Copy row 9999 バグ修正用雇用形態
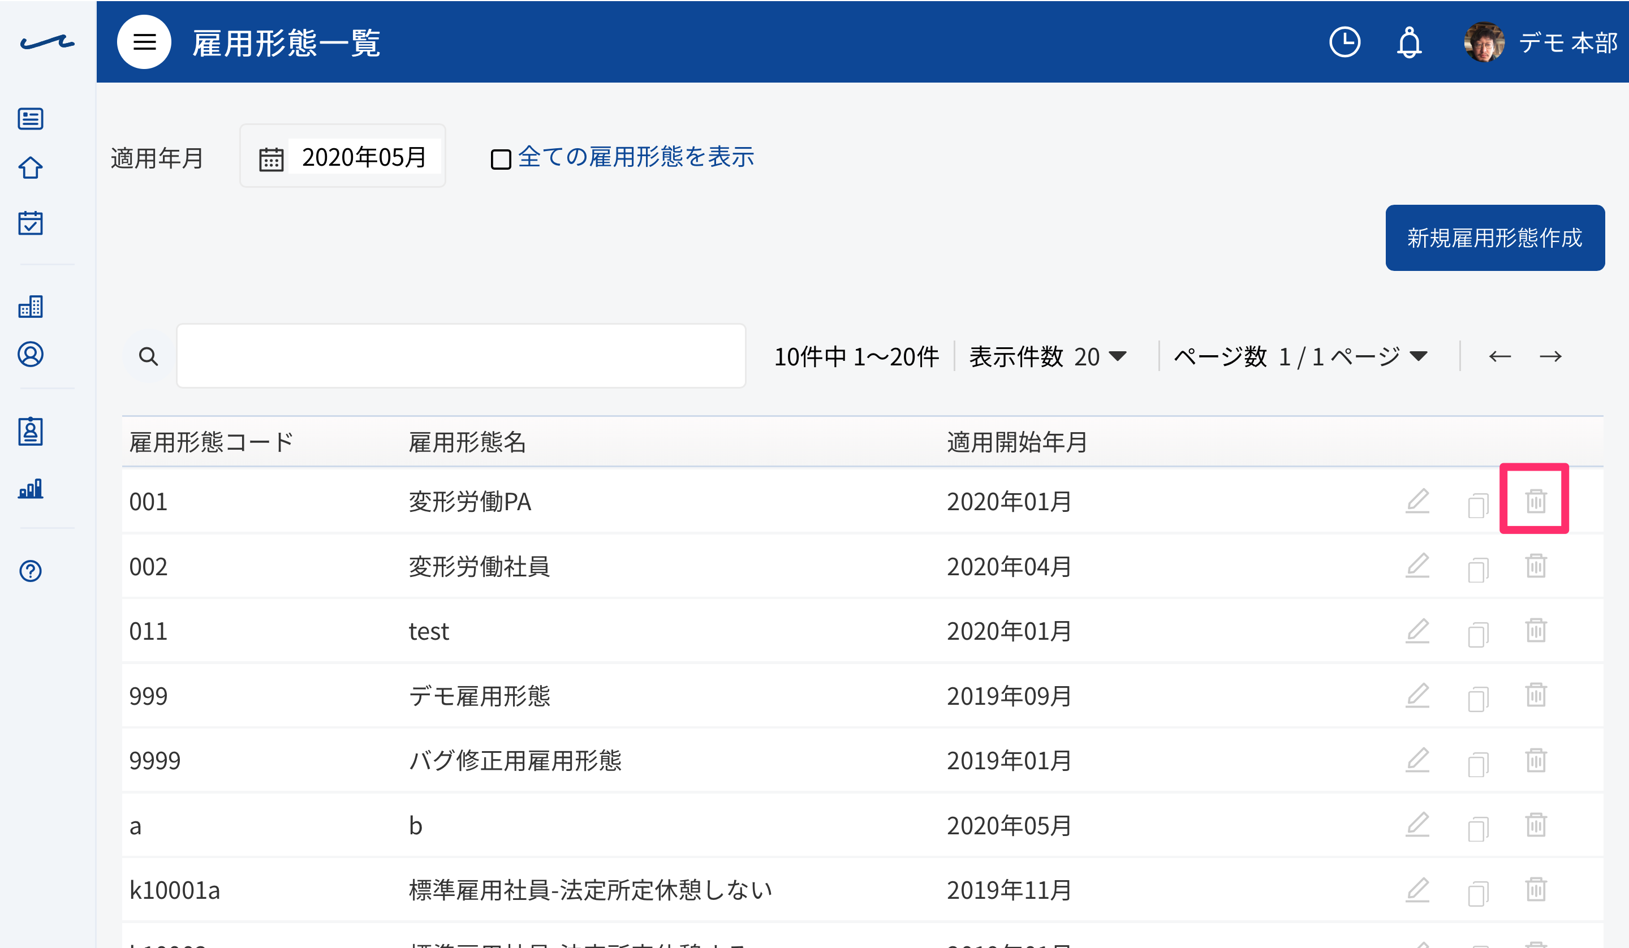The image size is (1629, 948). 1478,763
